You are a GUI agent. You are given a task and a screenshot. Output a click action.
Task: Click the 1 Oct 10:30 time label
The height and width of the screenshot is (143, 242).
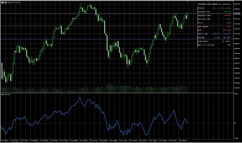(x=113, y=140)
